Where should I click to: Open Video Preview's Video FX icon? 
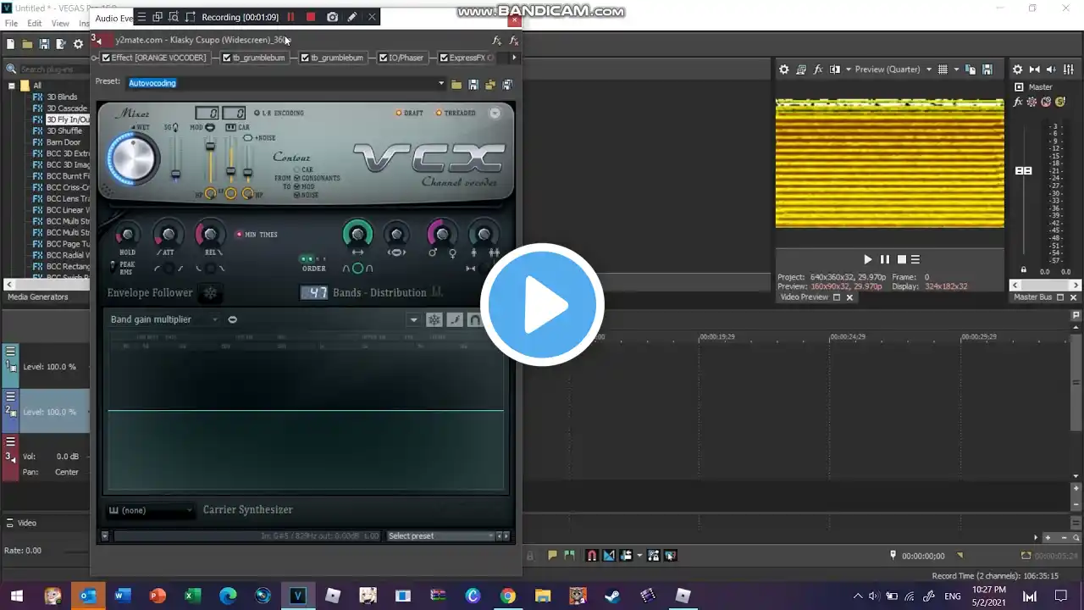pos(818,69)
